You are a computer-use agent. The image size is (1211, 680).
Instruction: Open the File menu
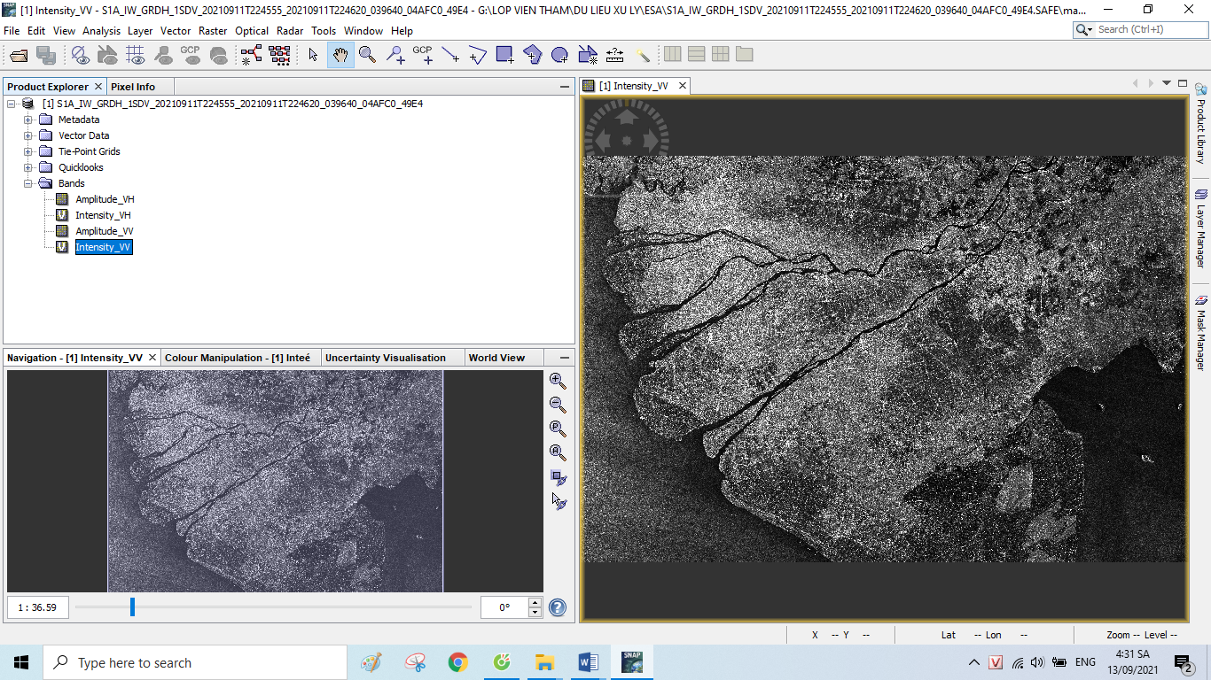click(x=12, y=30)
